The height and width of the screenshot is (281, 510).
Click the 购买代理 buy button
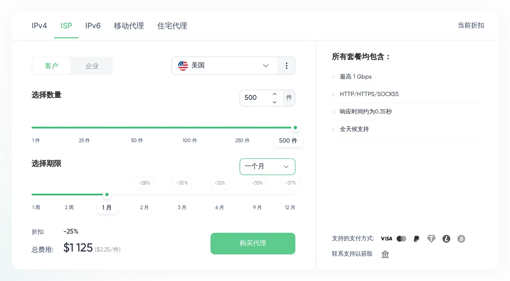tap(253, 244)
